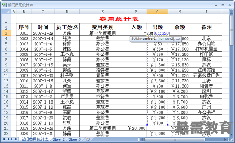Go to first sheet using navigation arrow
The width and height of the screenshot is (235, 143).
pos(4,139)
